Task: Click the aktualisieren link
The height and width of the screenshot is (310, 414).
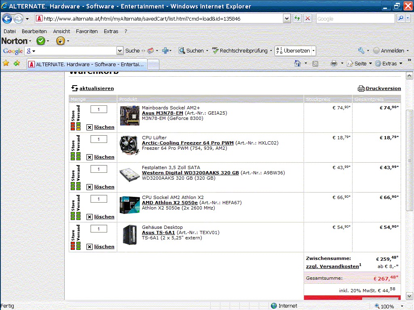Action: point(96,88)
